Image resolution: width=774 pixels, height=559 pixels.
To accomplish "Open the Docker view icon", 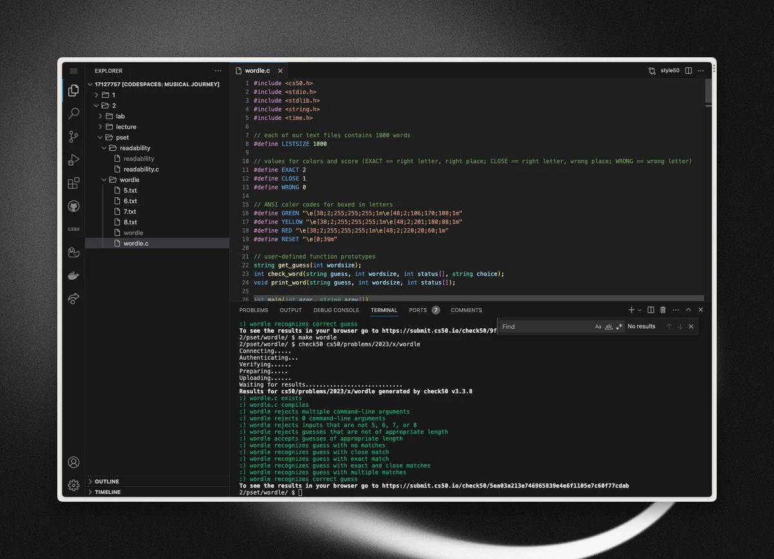I will [74, 275].
